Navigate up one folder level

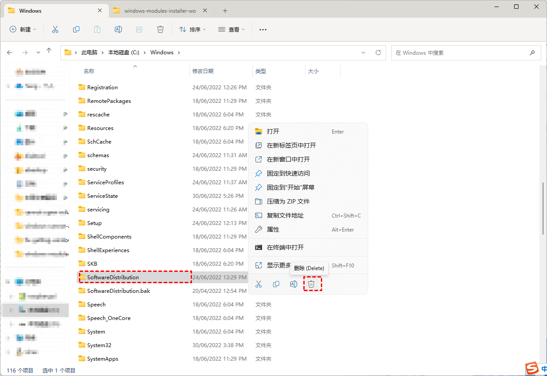click(49, 52)
